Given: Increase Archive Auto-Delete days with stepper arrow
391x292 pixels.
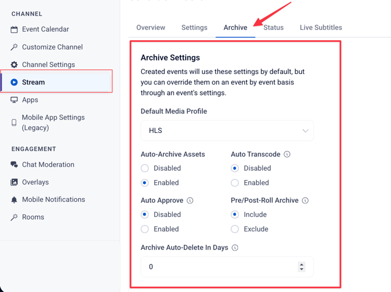Looking at the screenshot, I should point(302,265).
